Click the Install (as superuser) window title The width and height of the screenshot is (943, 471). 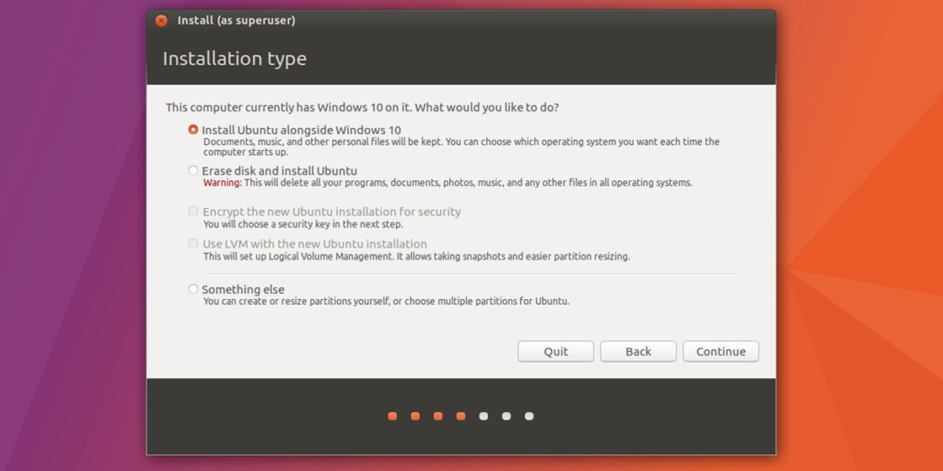coord(237,20)
